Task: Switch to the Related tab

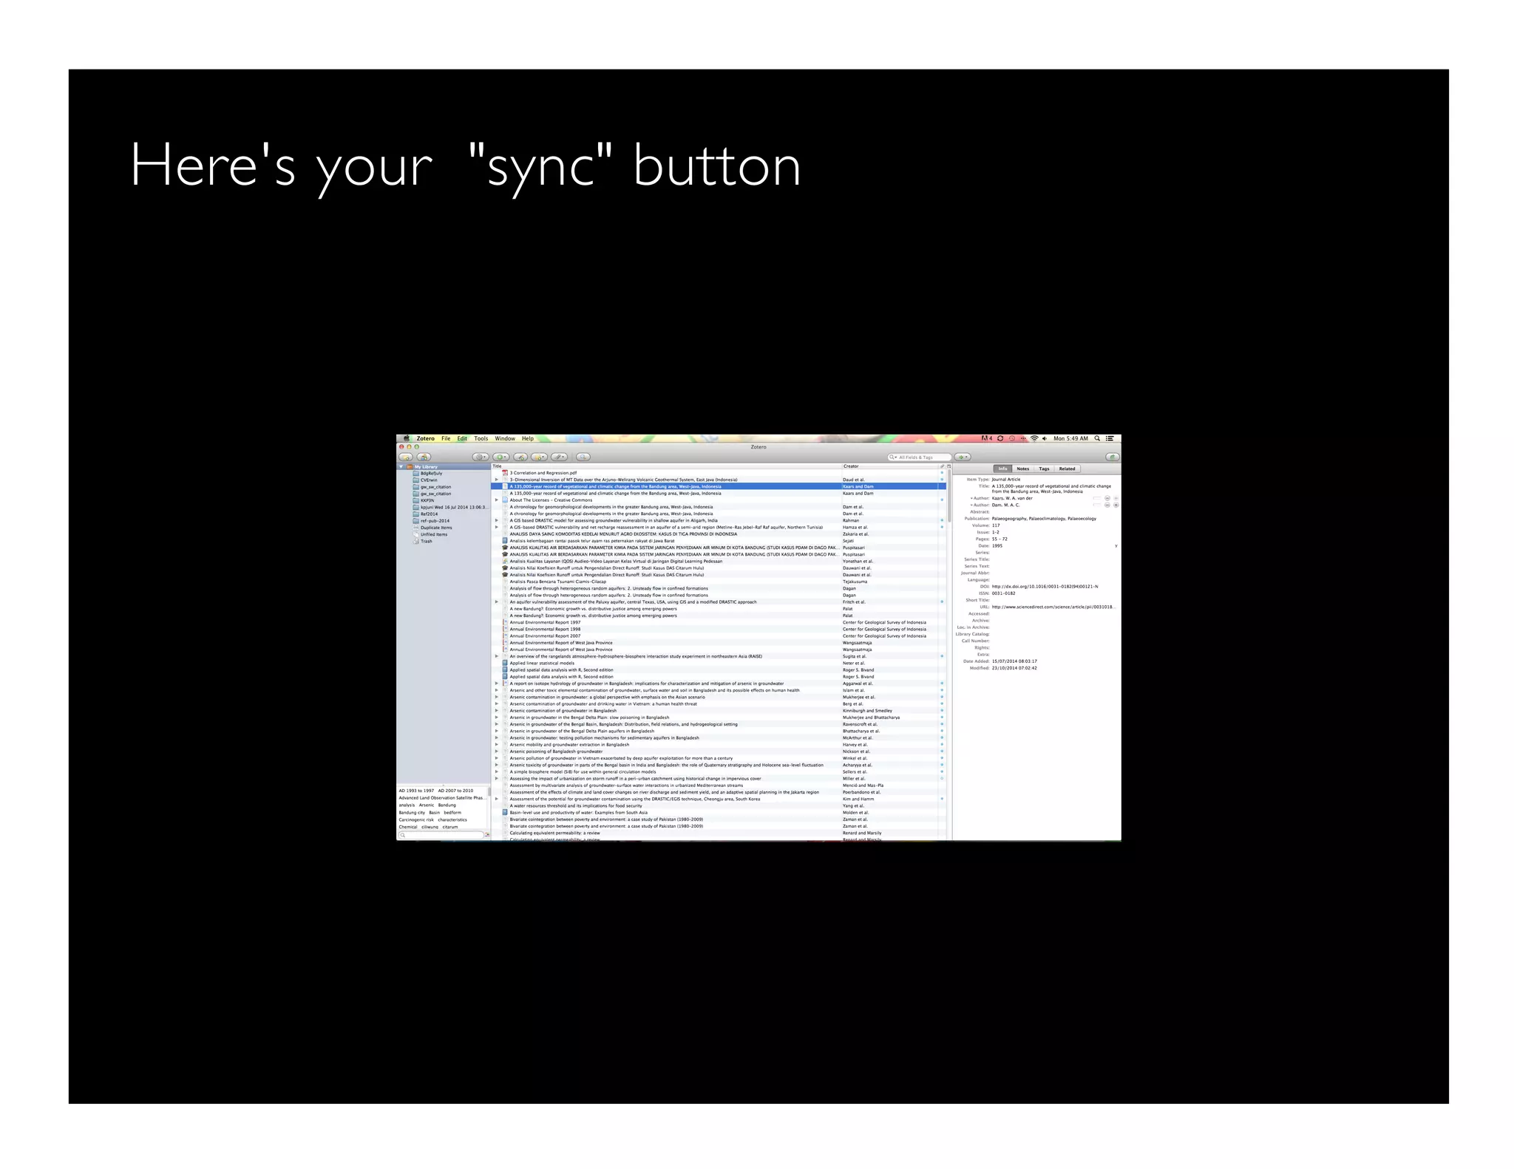Action: click(x=1067, y=468)
